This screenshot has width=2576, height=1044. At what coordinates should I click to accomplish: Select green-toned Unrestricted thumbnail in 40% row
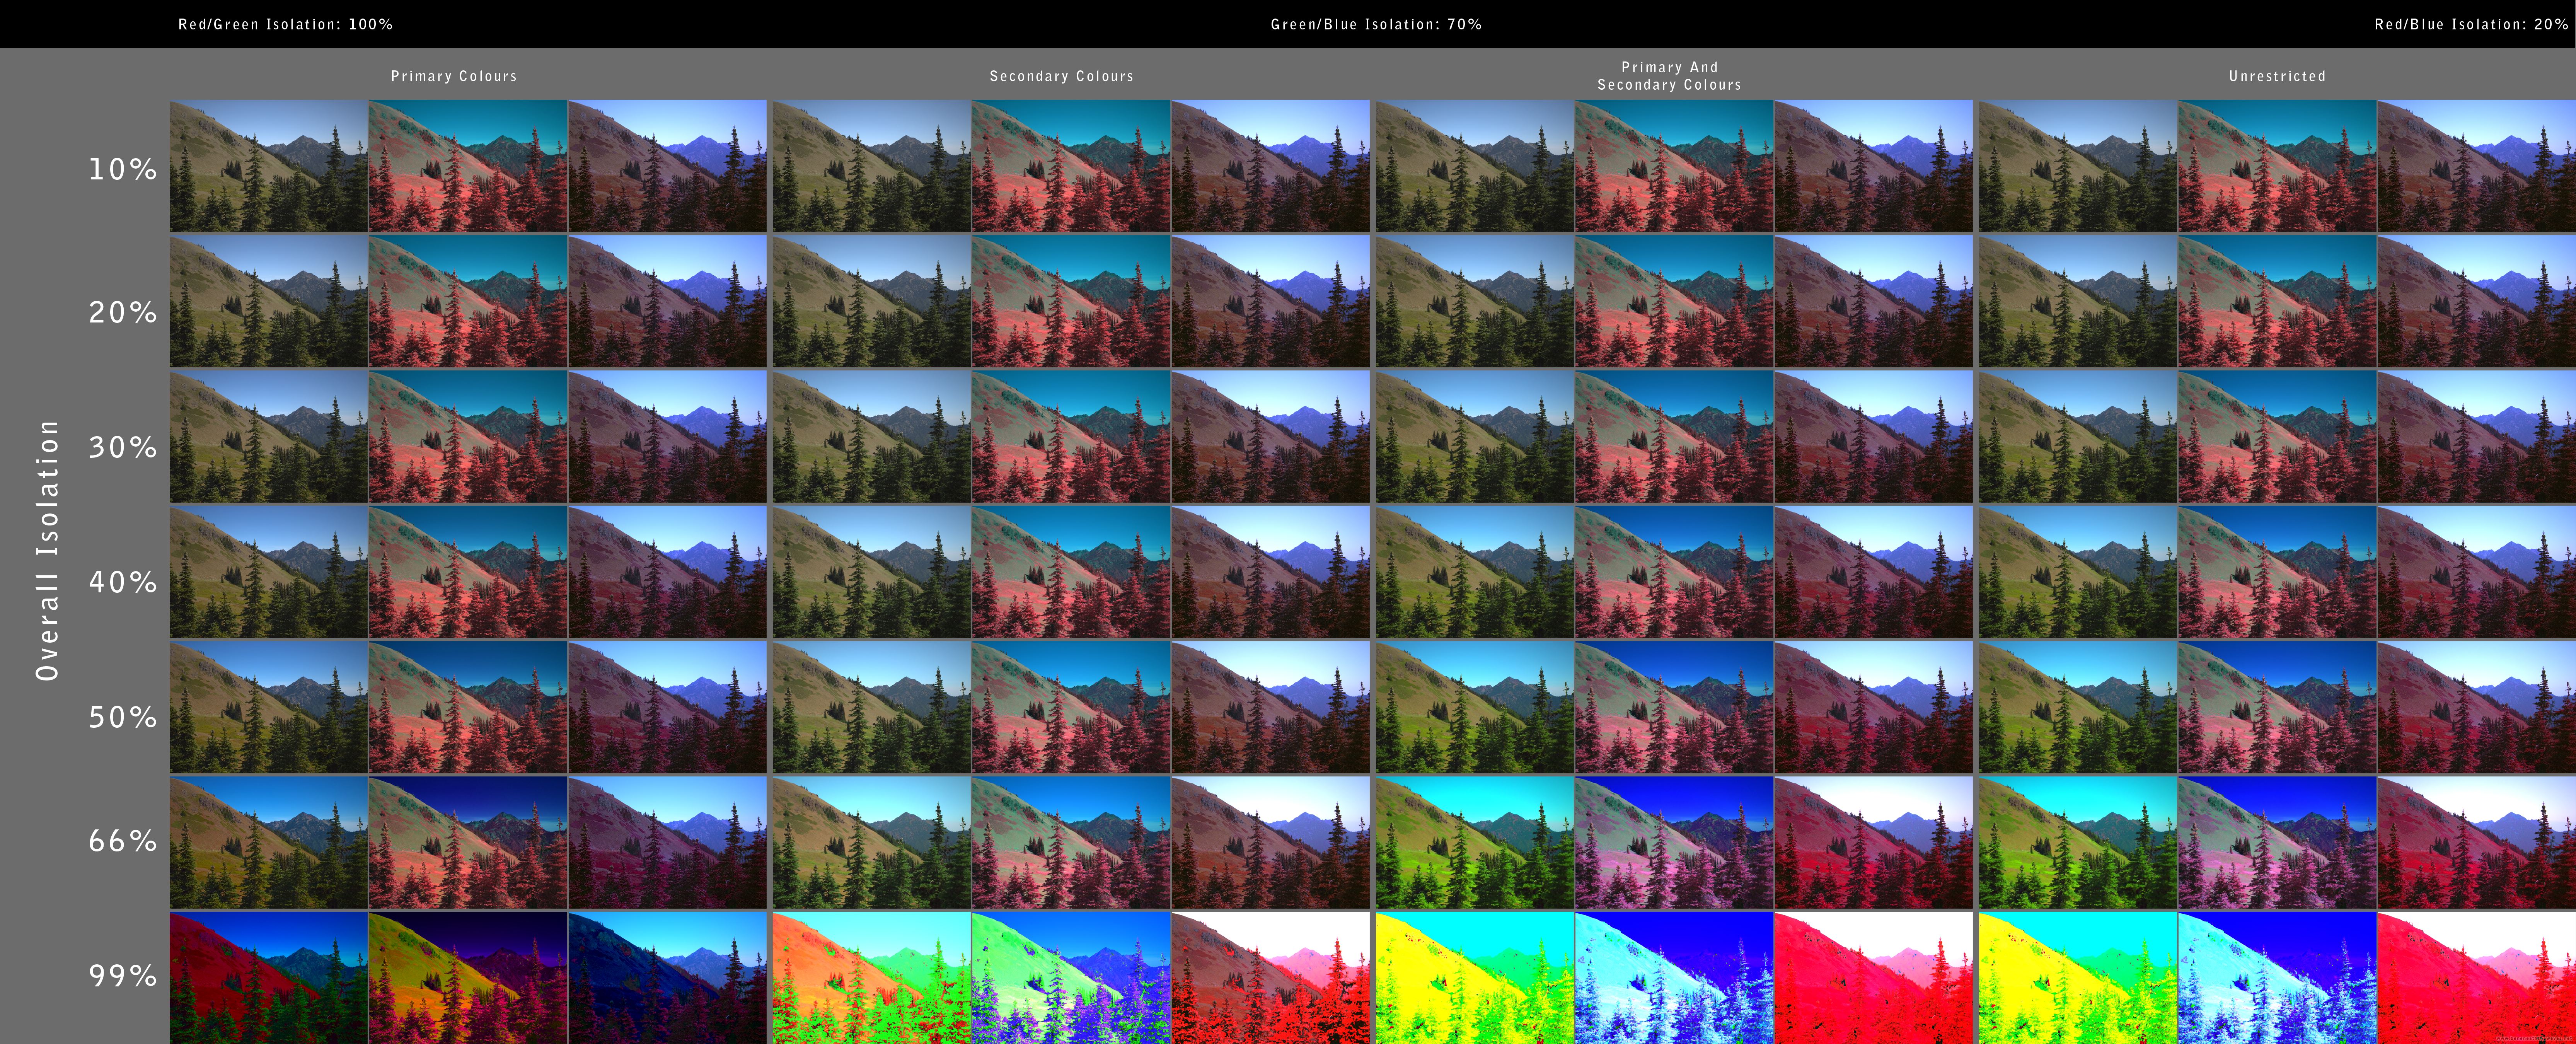click(x=2078, y=571)
